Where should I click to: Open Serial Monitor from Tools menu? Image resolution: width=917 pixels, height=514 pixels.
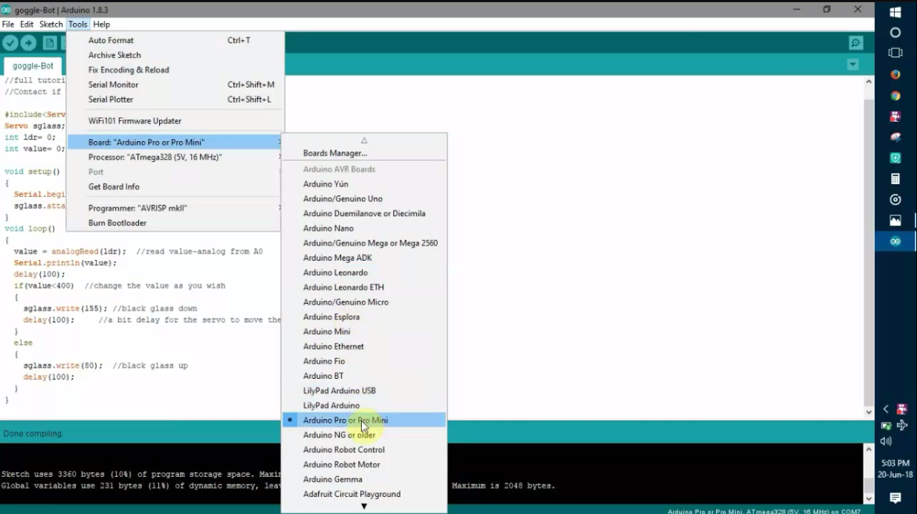click(175, 85)
